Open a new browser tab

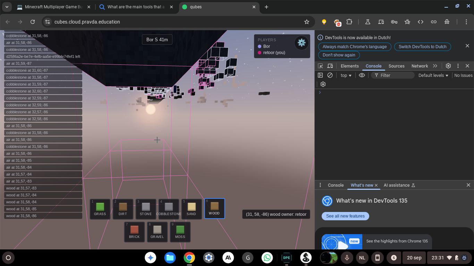(266, 7)
